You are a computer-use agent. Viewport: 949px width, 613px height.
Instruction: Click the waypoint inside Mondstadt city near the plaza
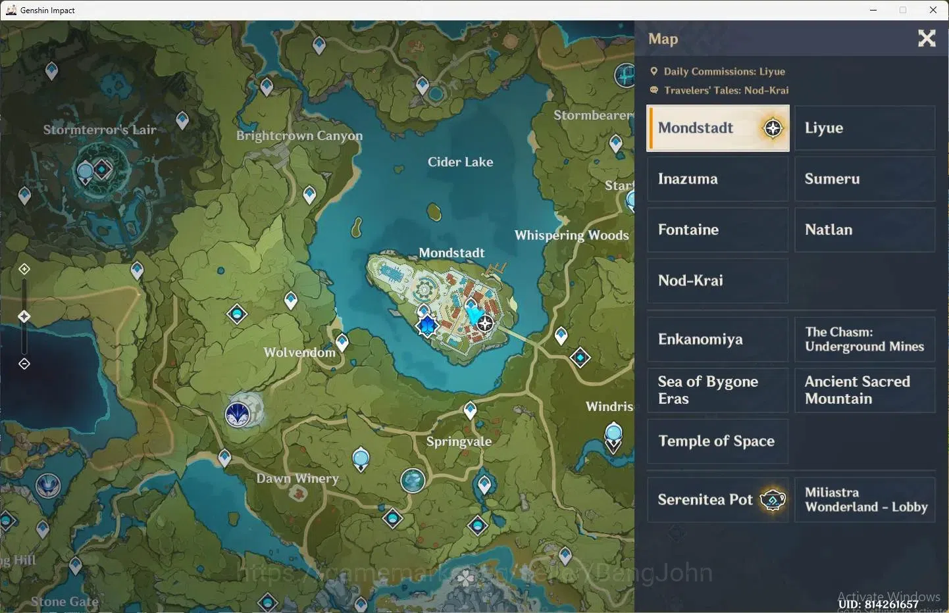coord(424,309)
